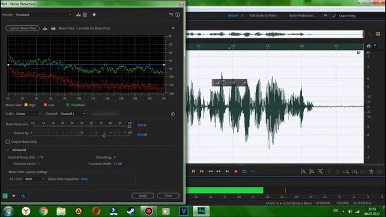Pause playback in the editor transport
This screenshot has height=217, width=386.
[194, 171]
